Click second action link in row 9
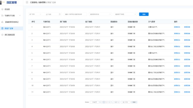193x108 pixels. pyautogui.click(x=187, y=79)
